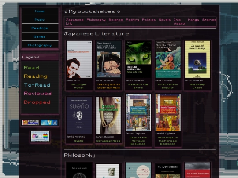
Task: Open Mis días en la librería Morisaki cover
Action: pyautogui.click(x=138, y=113)
